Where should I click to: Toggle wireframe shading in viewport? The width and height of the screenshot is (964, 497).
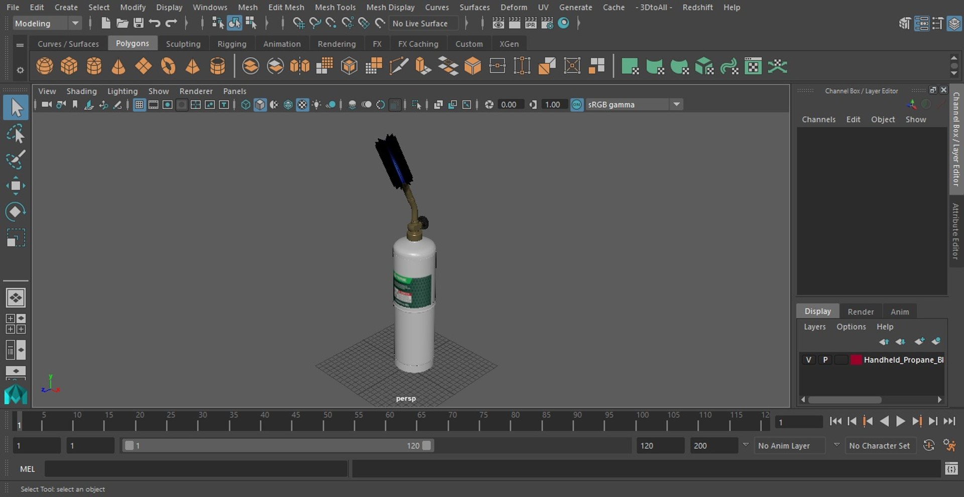(x=246, y=104)
